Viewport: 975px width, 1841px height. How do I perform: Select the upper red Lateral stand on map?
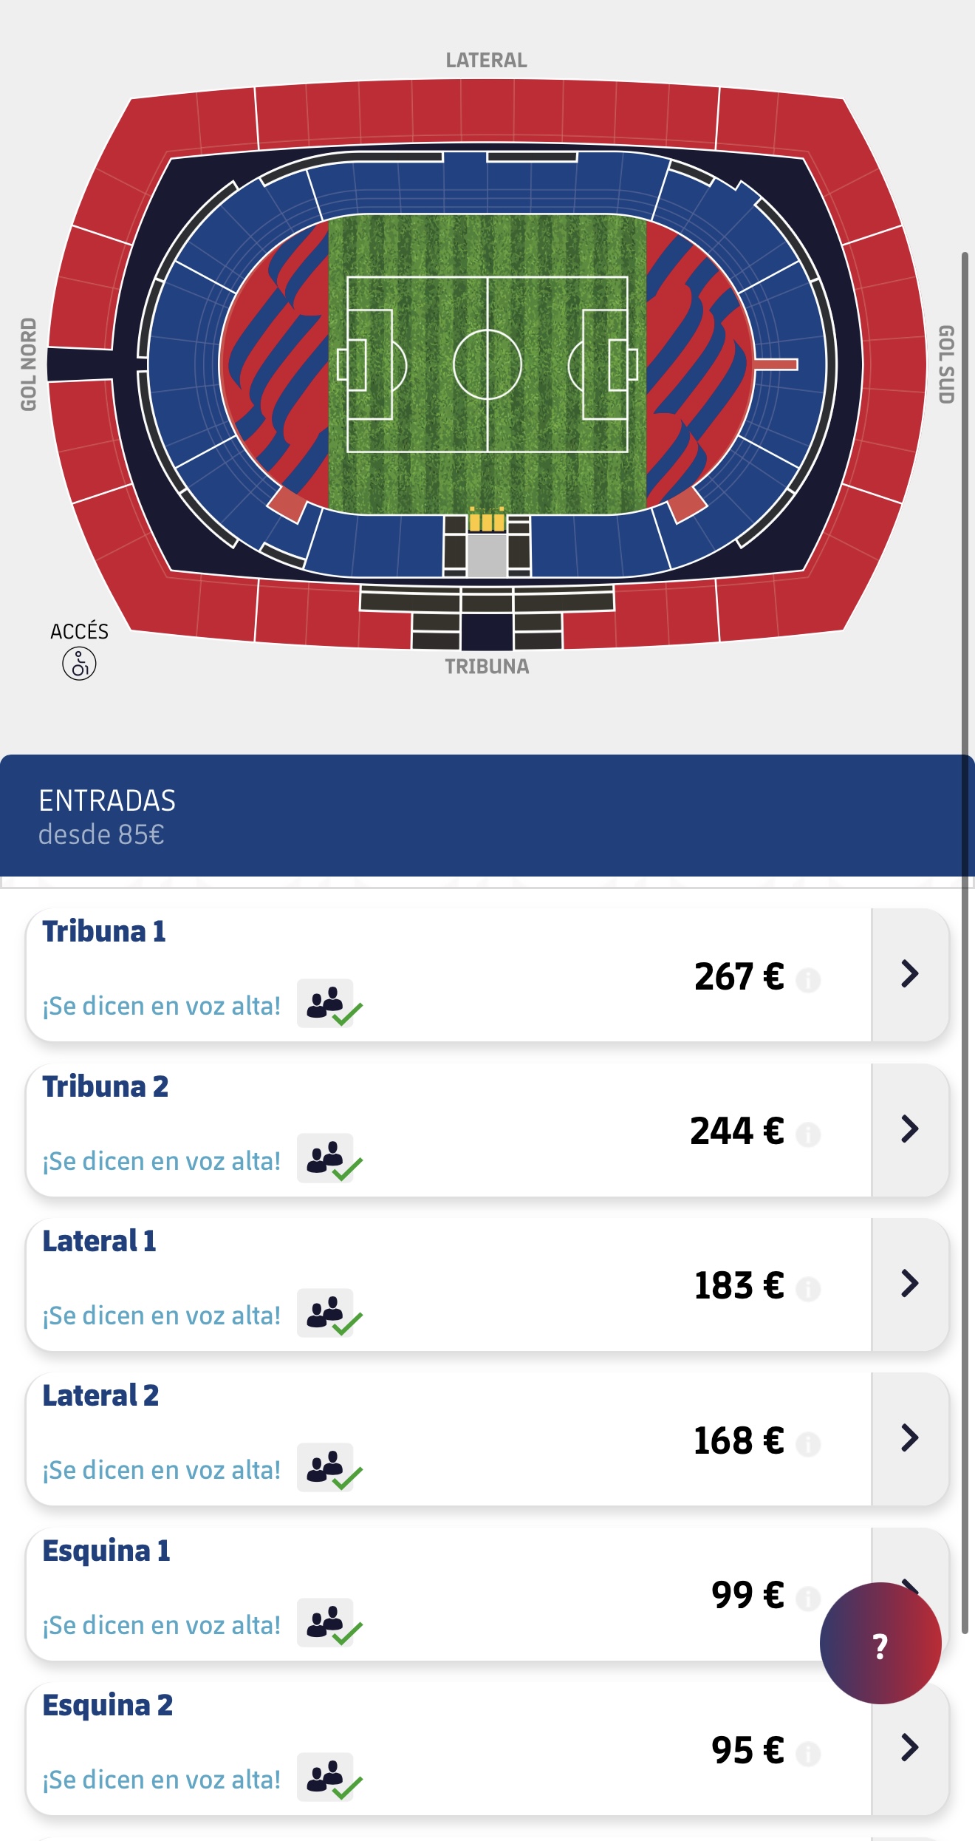tap(487, 111)
